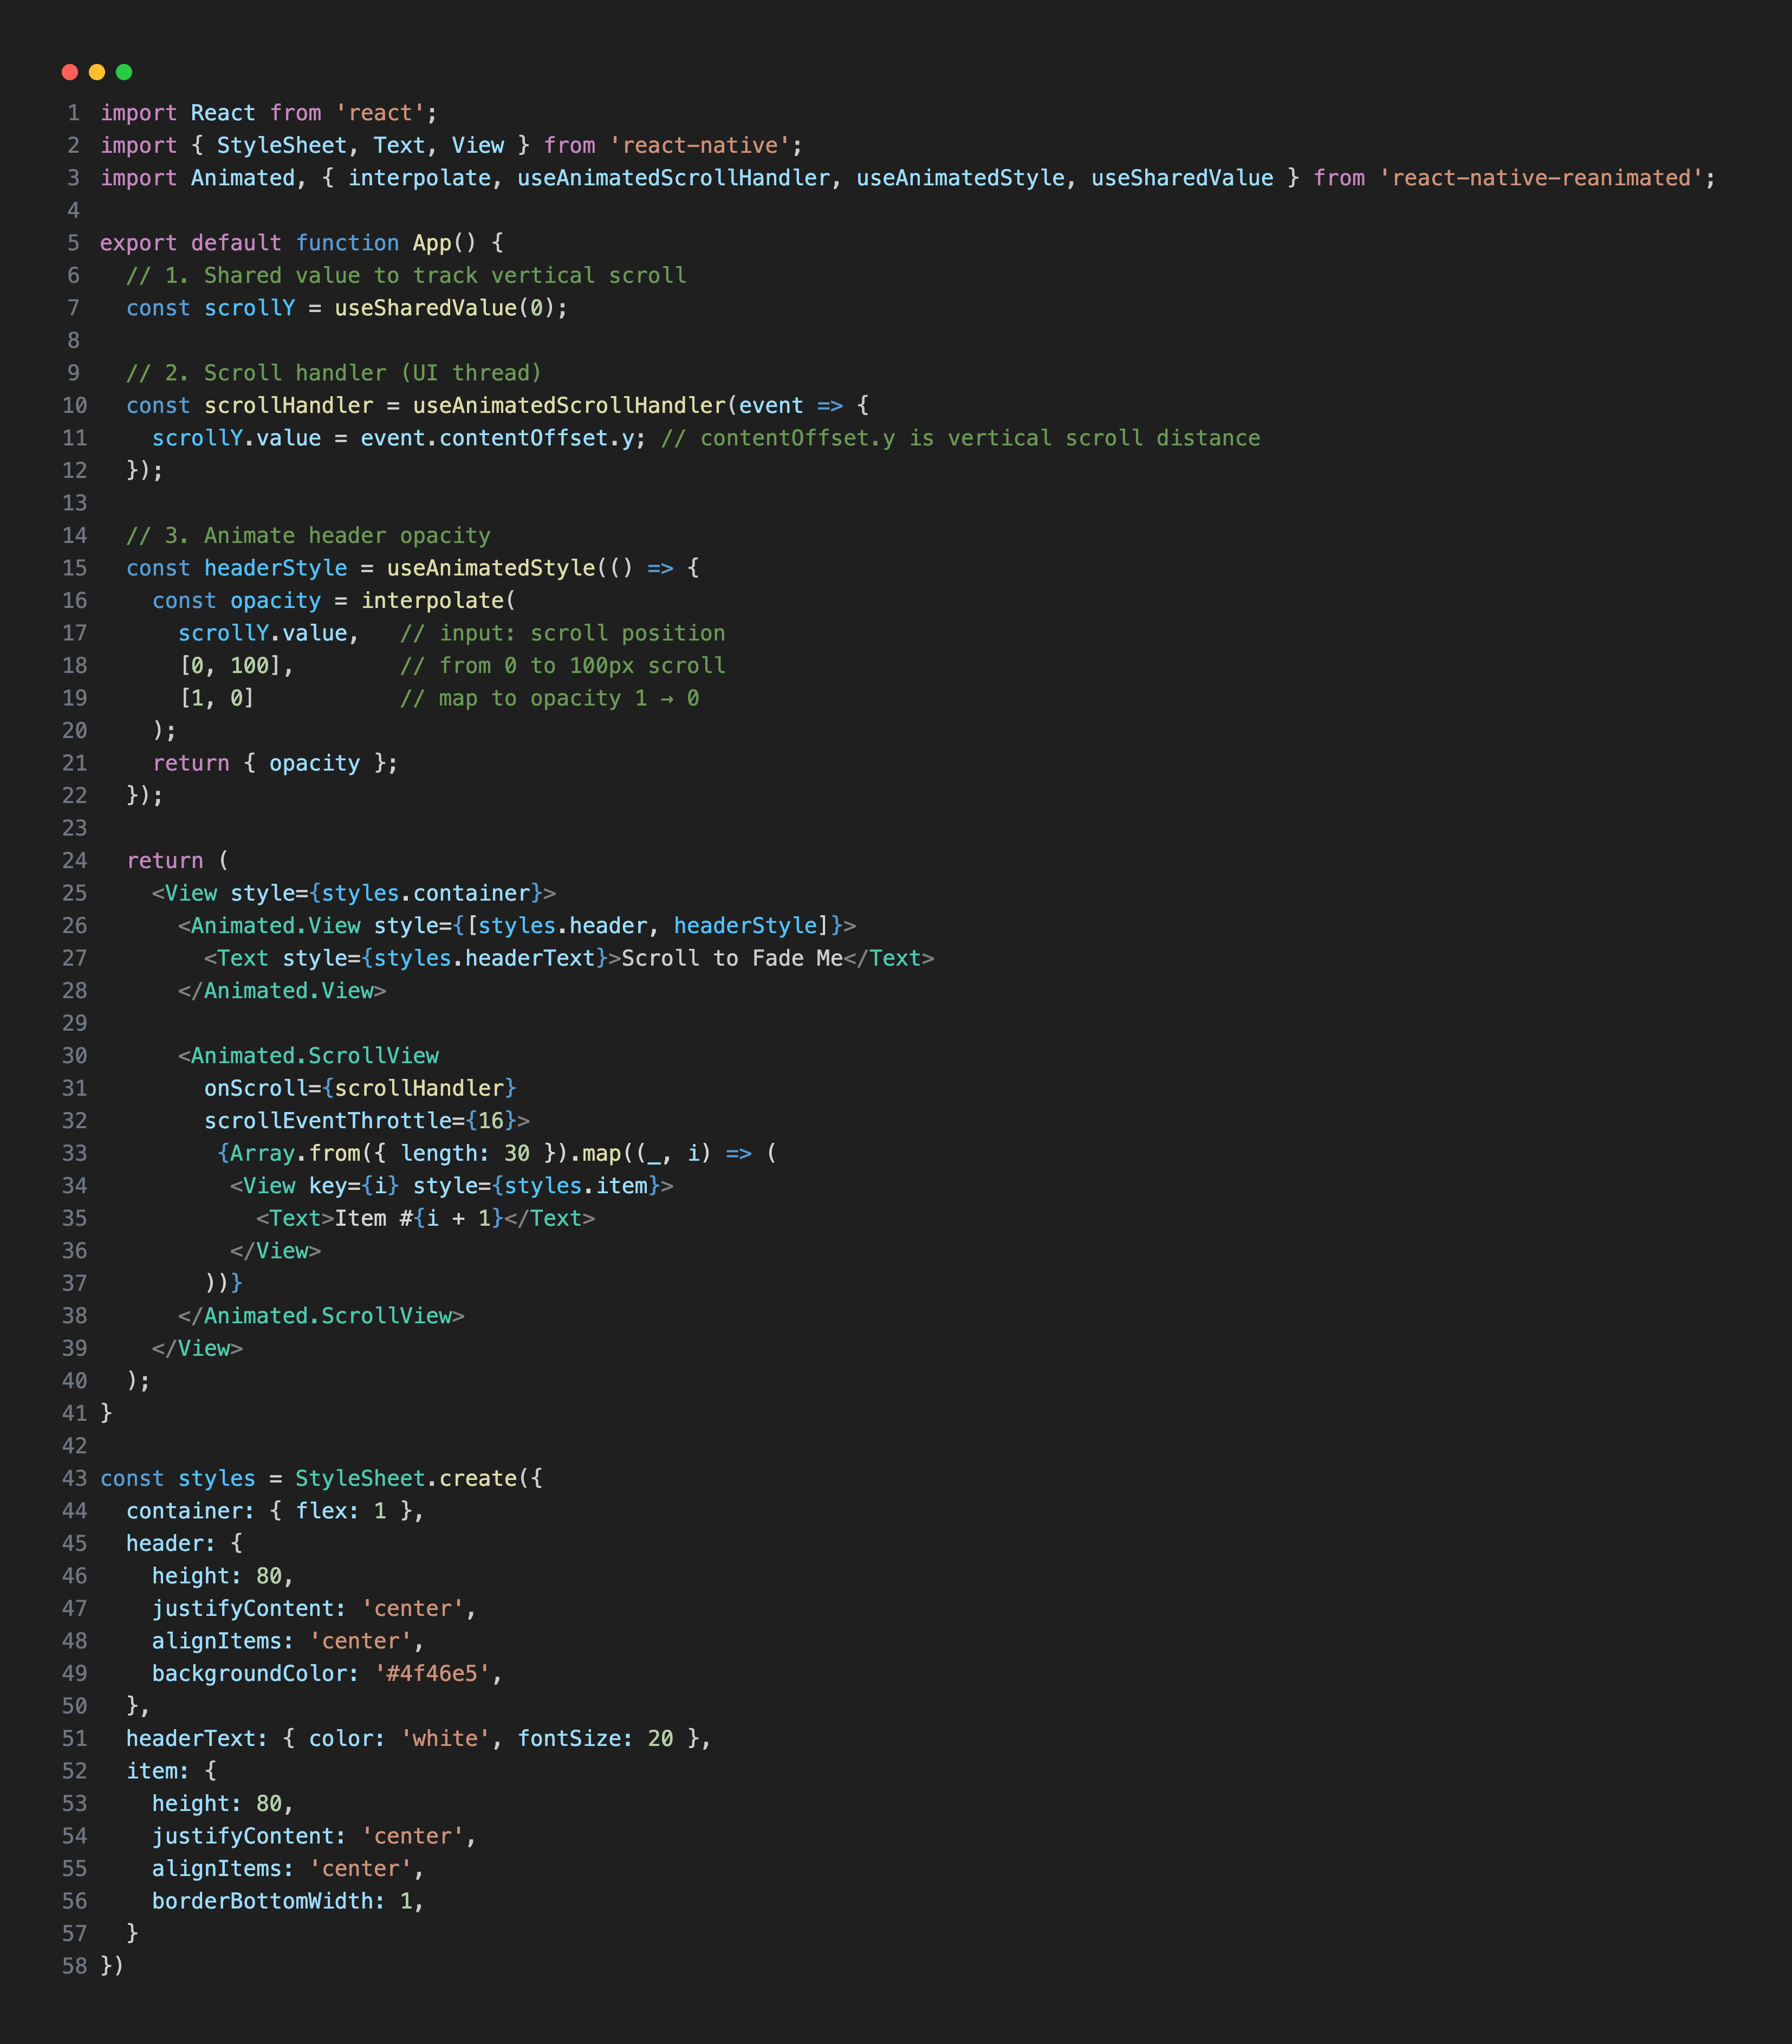Viewport: 1792px width, 2044px height.
Task: Select the useSharedValue import on line 3
Action: pos(1183,177)
